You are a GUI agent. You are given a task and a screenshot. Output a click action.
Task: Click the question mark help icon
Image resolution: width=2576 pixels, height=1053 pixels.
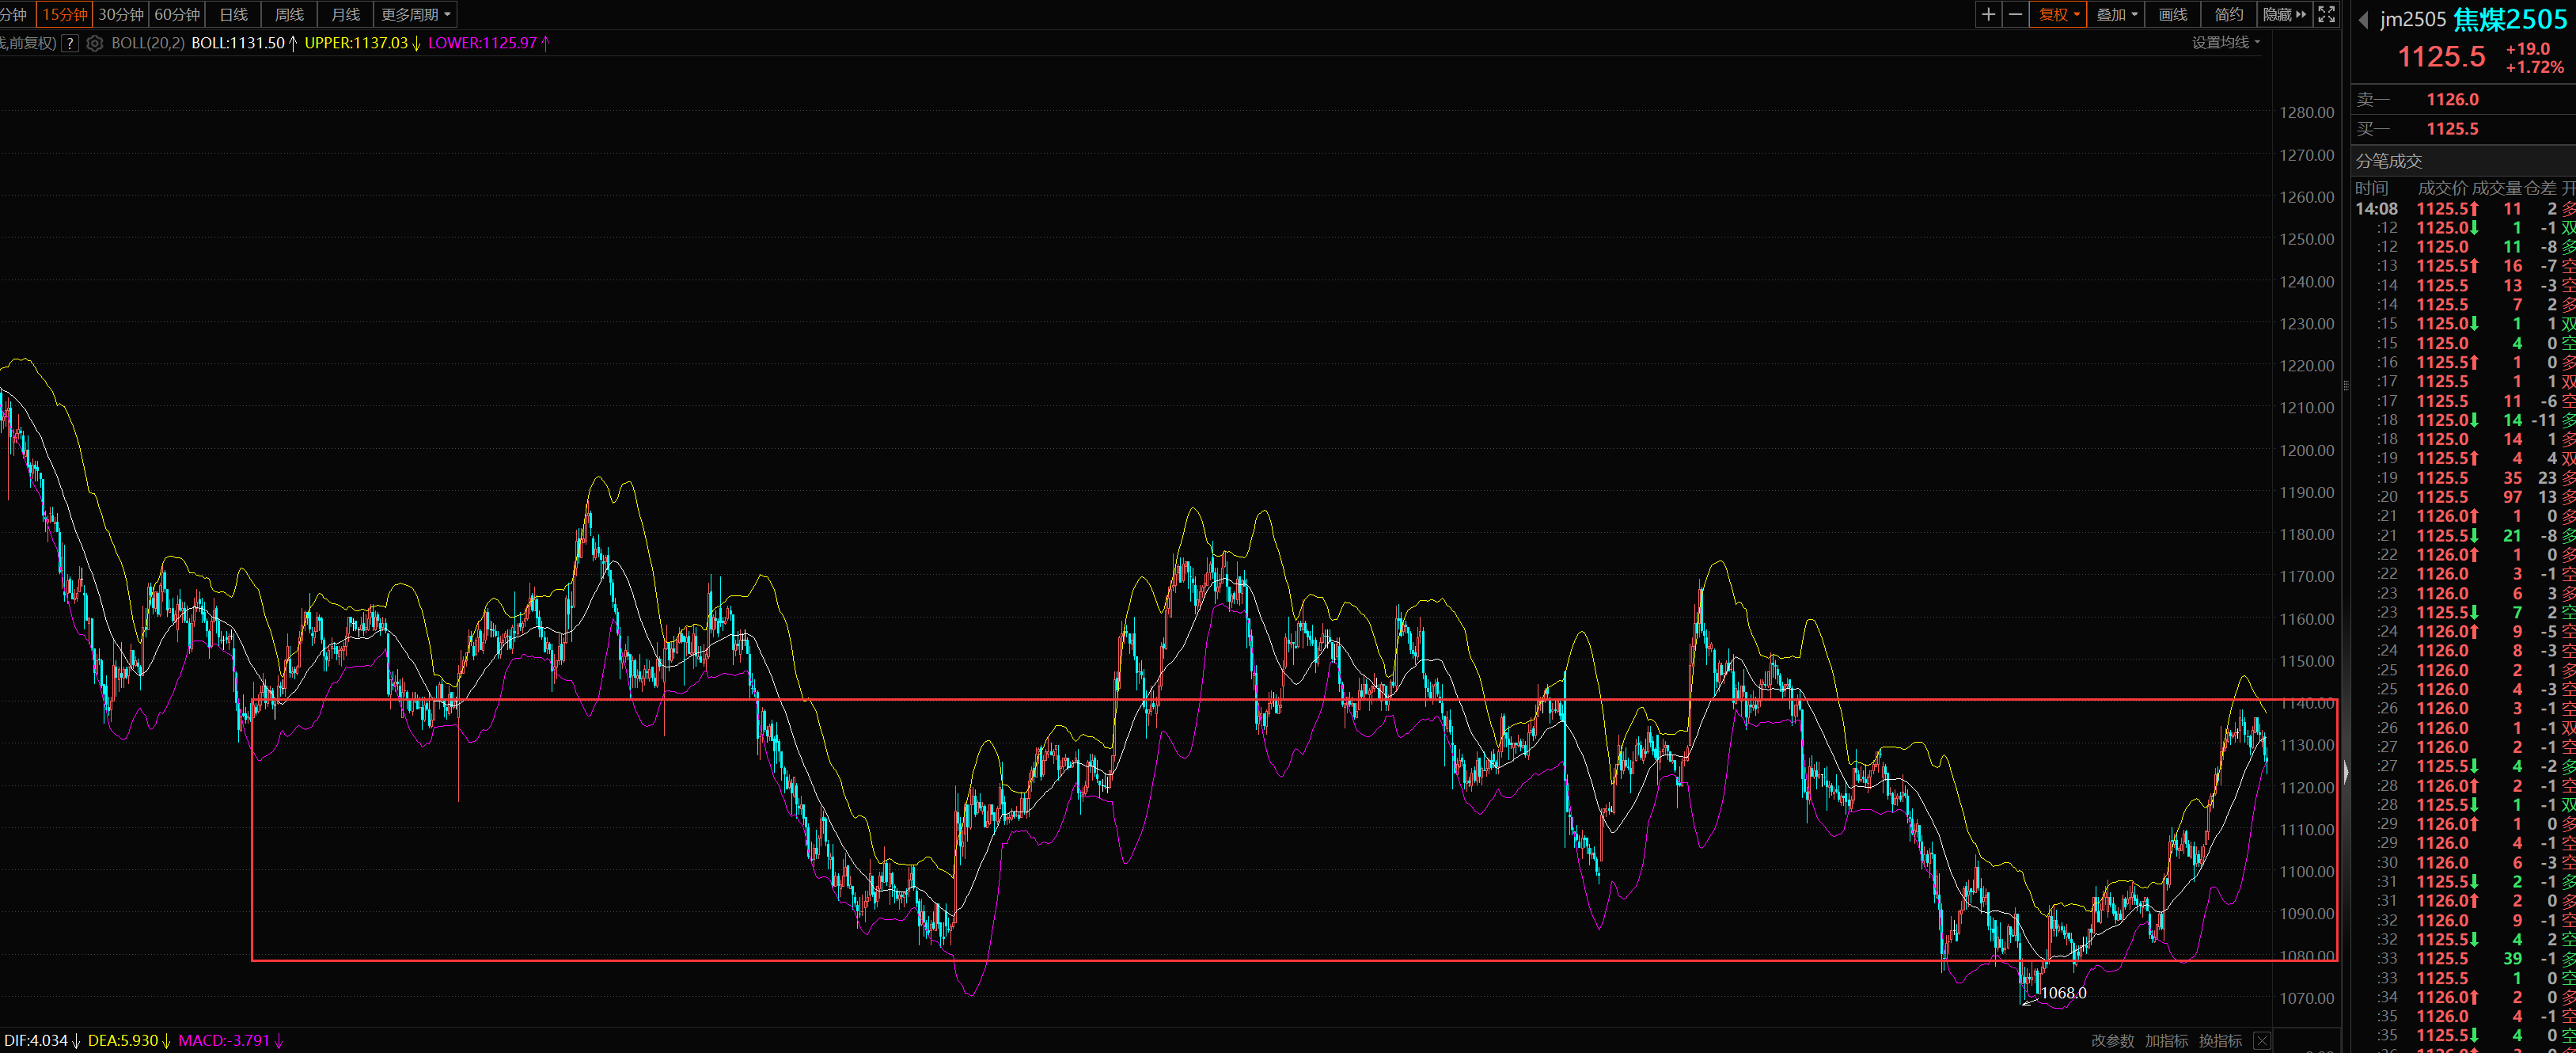[x=70, y=43]
